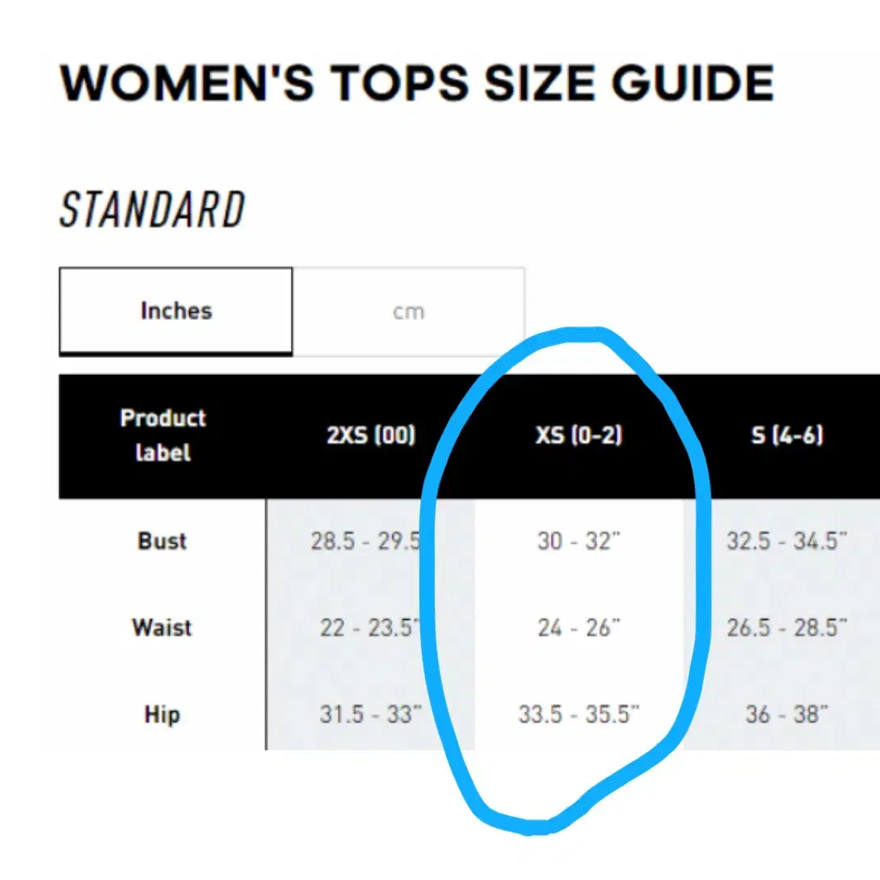The height and width of the screenshot is (880, 880).
Task: Click the S bust value 32.5 - 34.5"
Action: click(x=787, y=541)
